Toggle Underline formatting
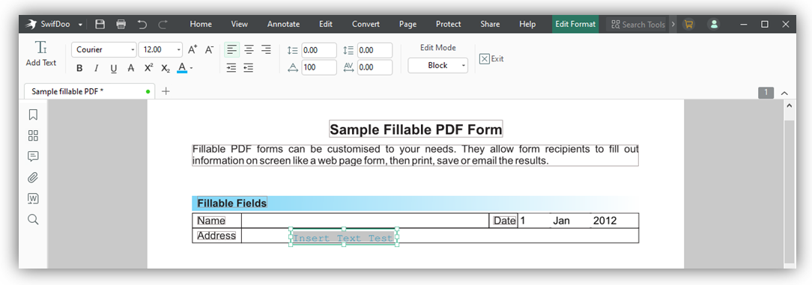This screenshot has height=285, width=812. pos(114,68)
